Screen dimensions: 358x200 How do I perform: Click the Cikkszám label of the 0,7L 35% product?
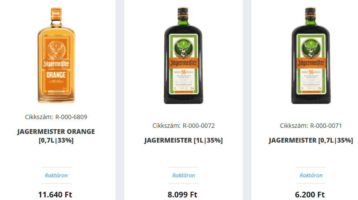point(294,126)
